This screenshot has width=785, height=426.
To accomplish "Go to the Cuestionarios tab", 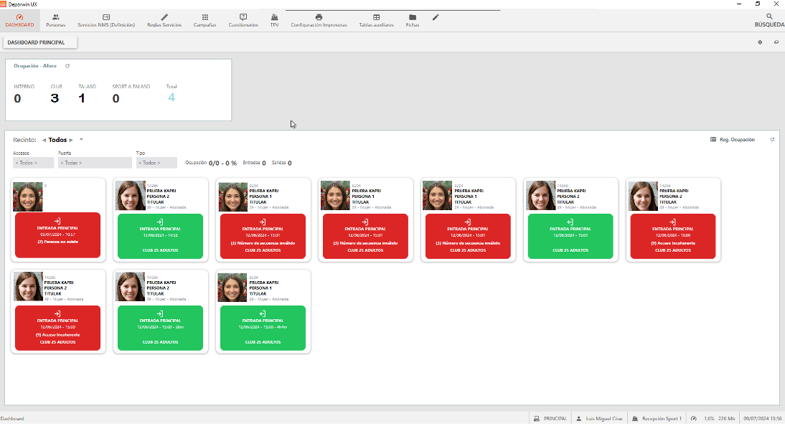I will coord(243,20).
